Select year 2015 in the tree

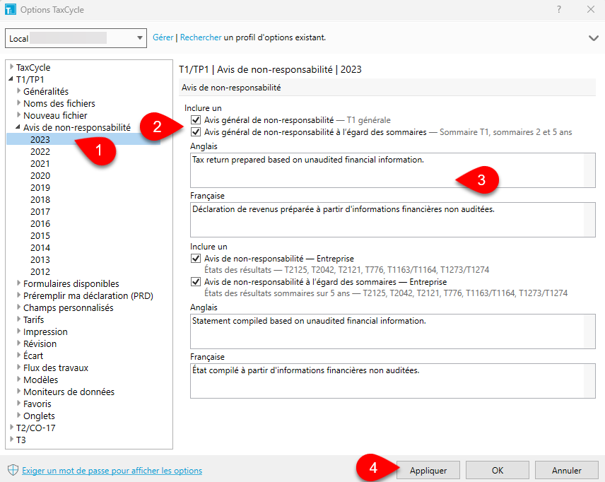[x=40, y=235]
